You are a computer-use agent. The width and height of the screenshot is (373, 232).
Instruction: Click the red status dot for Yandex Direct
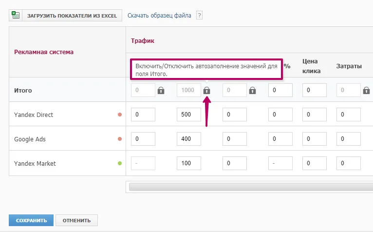coord(120,115)
